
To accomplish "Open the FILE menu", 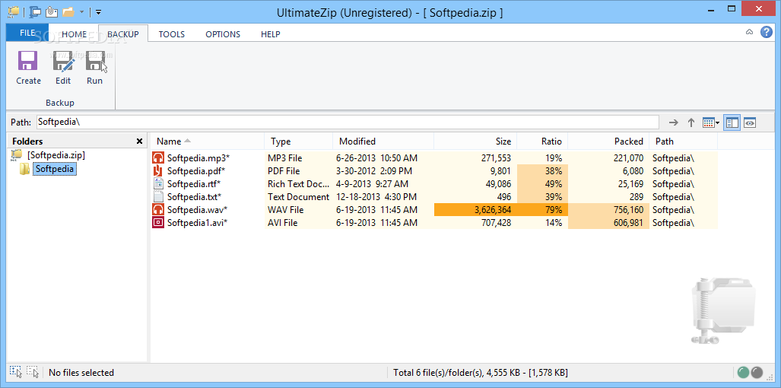I will (27, 33).
